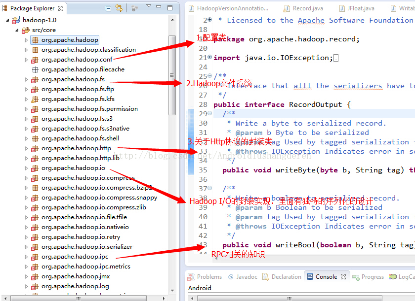Click org.apache.hadoop.jmx package icon
This screenshot has width=415, height=301.
[35, 276]
